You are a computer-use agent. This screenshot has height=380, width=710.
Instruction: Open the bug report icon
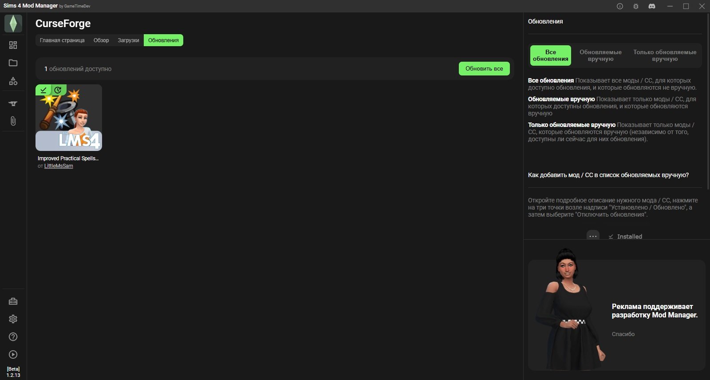636,6
